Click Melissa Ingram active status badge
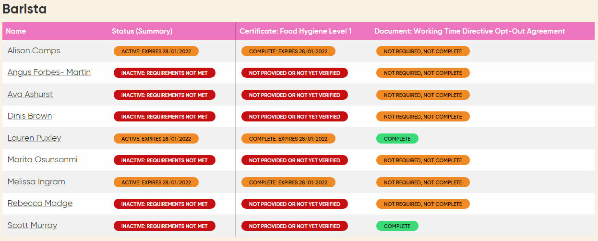598x241 pixels. tap(156, 182)
